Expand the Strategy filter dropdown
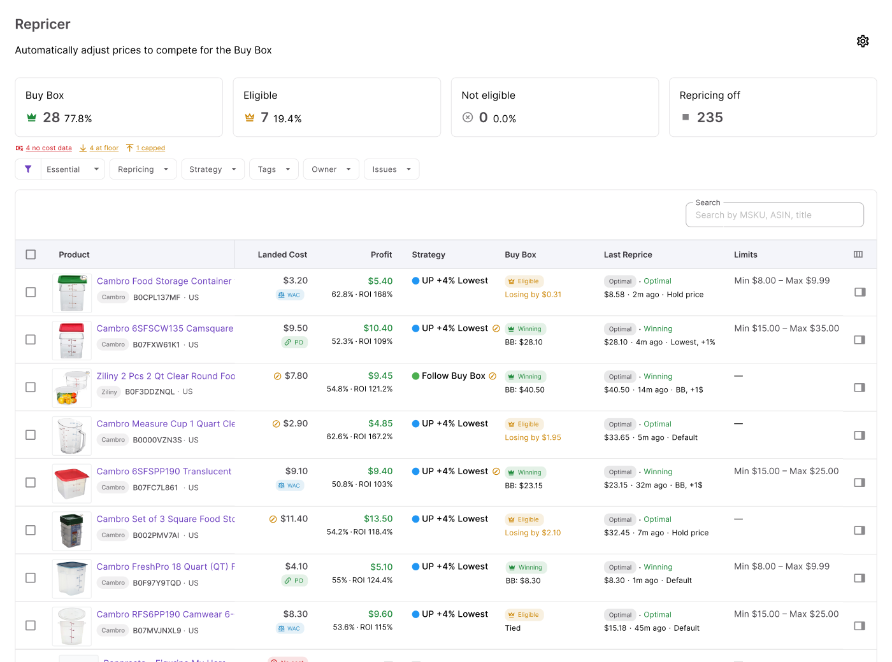This screenshot has height=662, width=892. click(213, 169)
